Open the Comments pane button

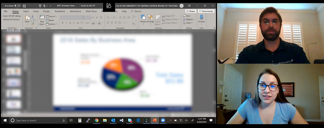coord(206,11)
